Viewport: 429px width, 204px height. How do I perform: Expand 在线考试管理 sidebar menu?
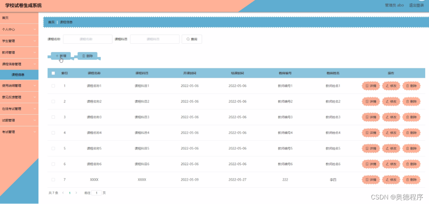coord(19,108)
